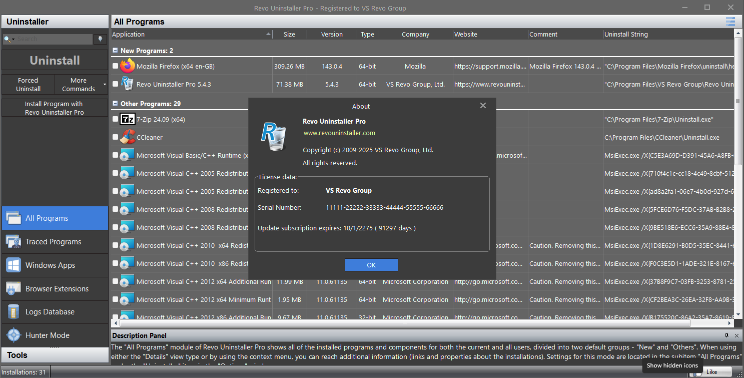Tick the Visual C++ 2012 x64 Minimum checkbox

(x=116, y=299)
